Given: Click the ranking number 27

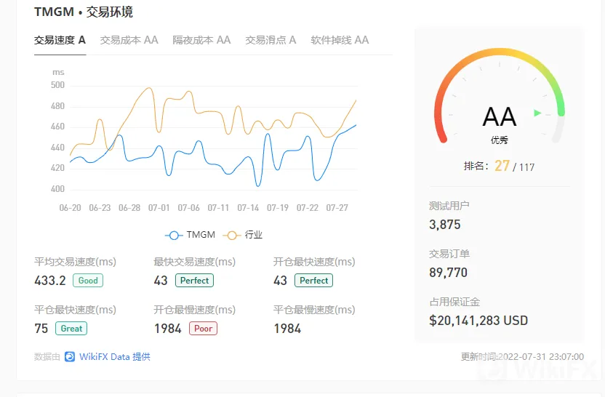Looking at the screenshot, I should [502, 166].
